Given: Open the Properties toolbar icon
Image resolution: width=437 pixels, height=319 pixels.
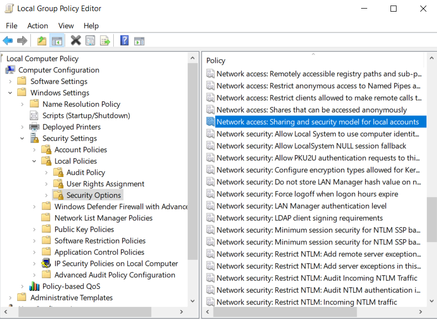Looking at the screenshot, I should coord(90,40).
